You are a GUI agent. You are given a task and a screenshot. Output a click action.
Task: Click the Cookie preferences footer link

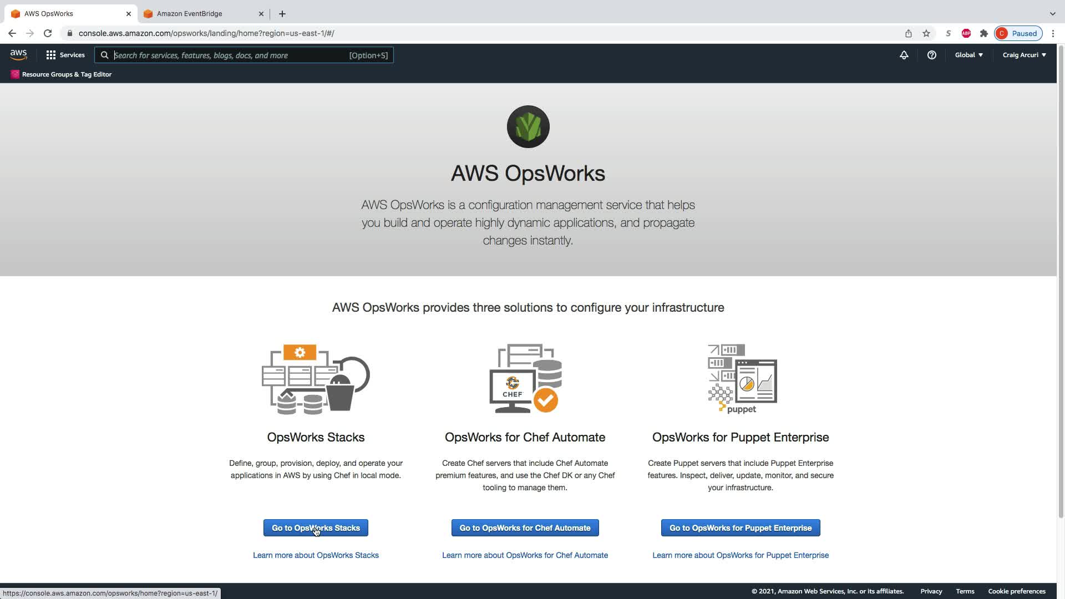coord(1016,591)
